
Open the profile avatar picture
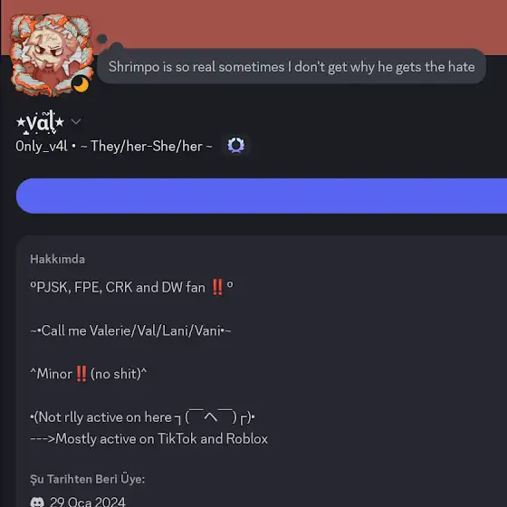click(50, 54)
